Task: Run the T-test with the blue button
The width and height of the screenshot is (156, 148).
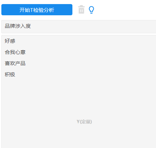Action: point(37,10)
